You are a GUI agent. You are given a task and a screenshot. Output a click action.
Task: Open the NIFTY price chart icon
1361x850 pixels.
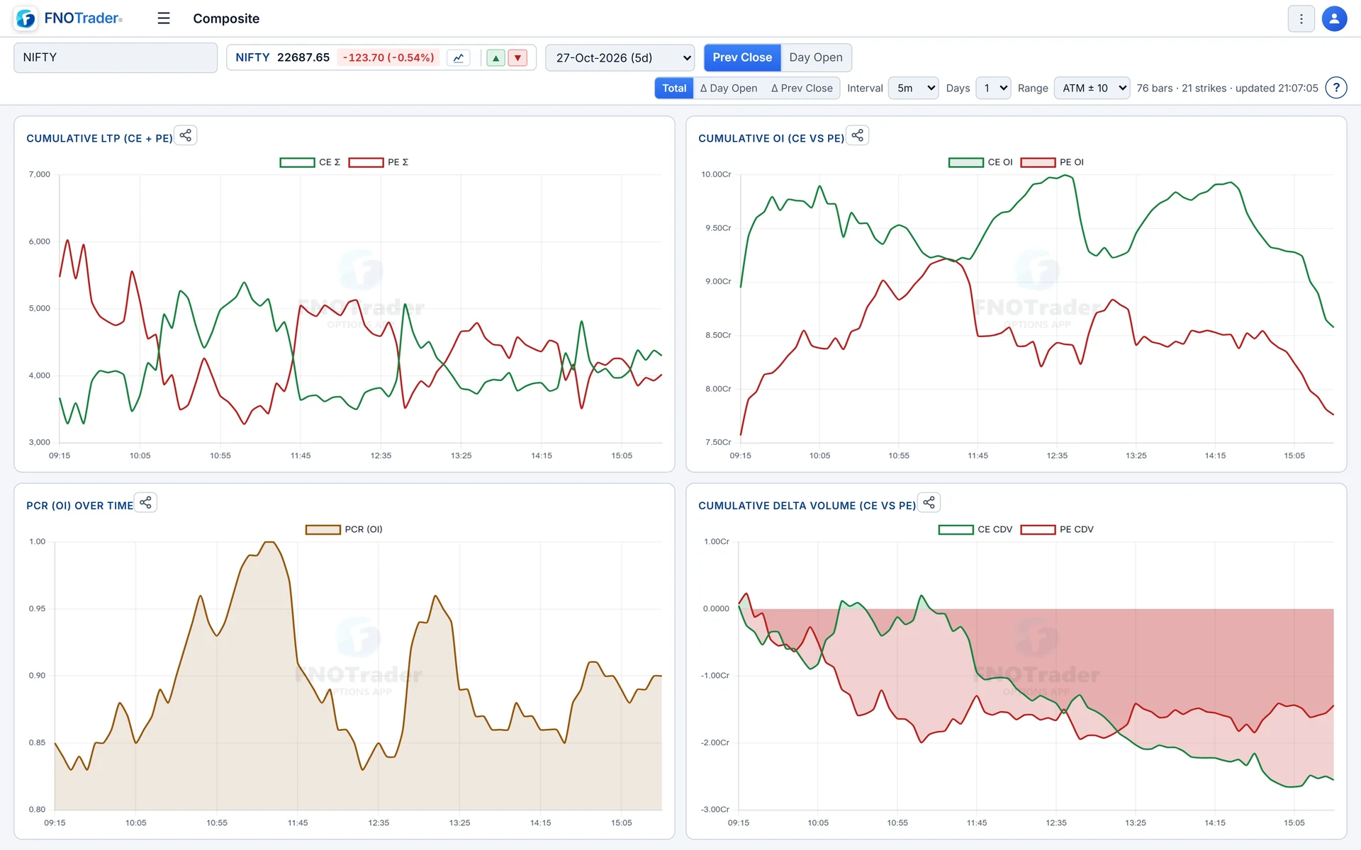(459, 58)
